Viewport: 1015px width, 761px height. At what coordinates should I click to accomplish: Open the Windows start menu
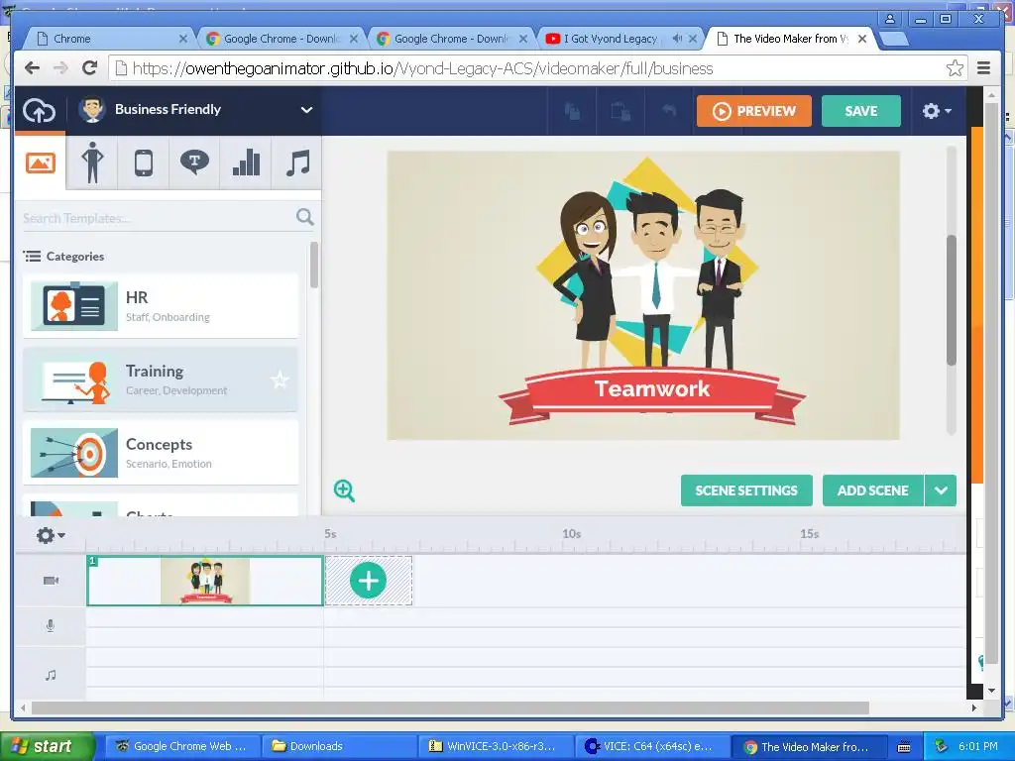click(x=46, y=746)
